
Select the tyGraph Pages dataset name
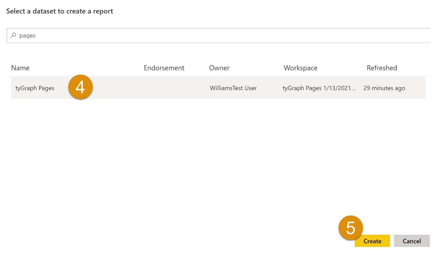[35, 88]
